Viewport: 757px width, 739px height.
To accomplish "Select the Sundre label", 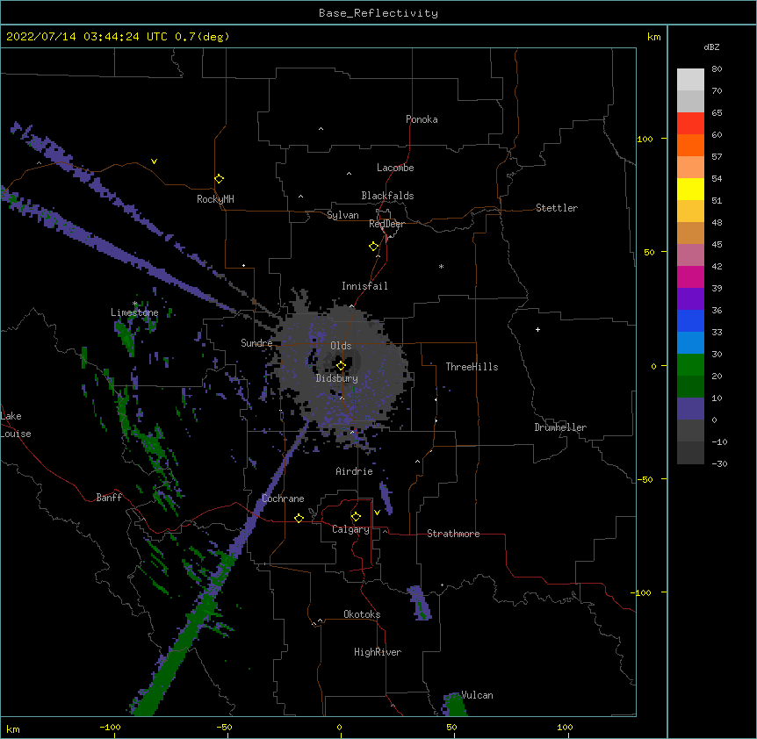I will [256, 343].
